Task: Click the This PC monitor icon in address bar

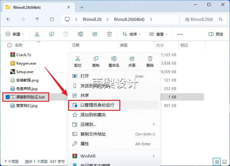Action: click(67, 19)
